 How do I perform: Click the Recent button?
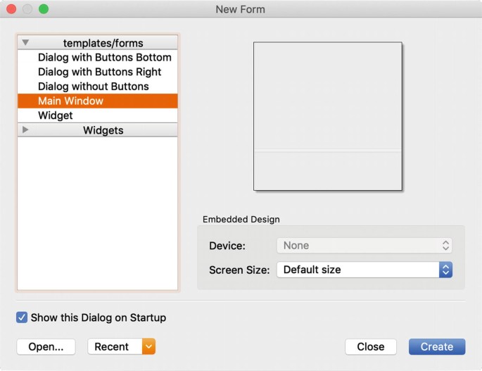point(113,346)
